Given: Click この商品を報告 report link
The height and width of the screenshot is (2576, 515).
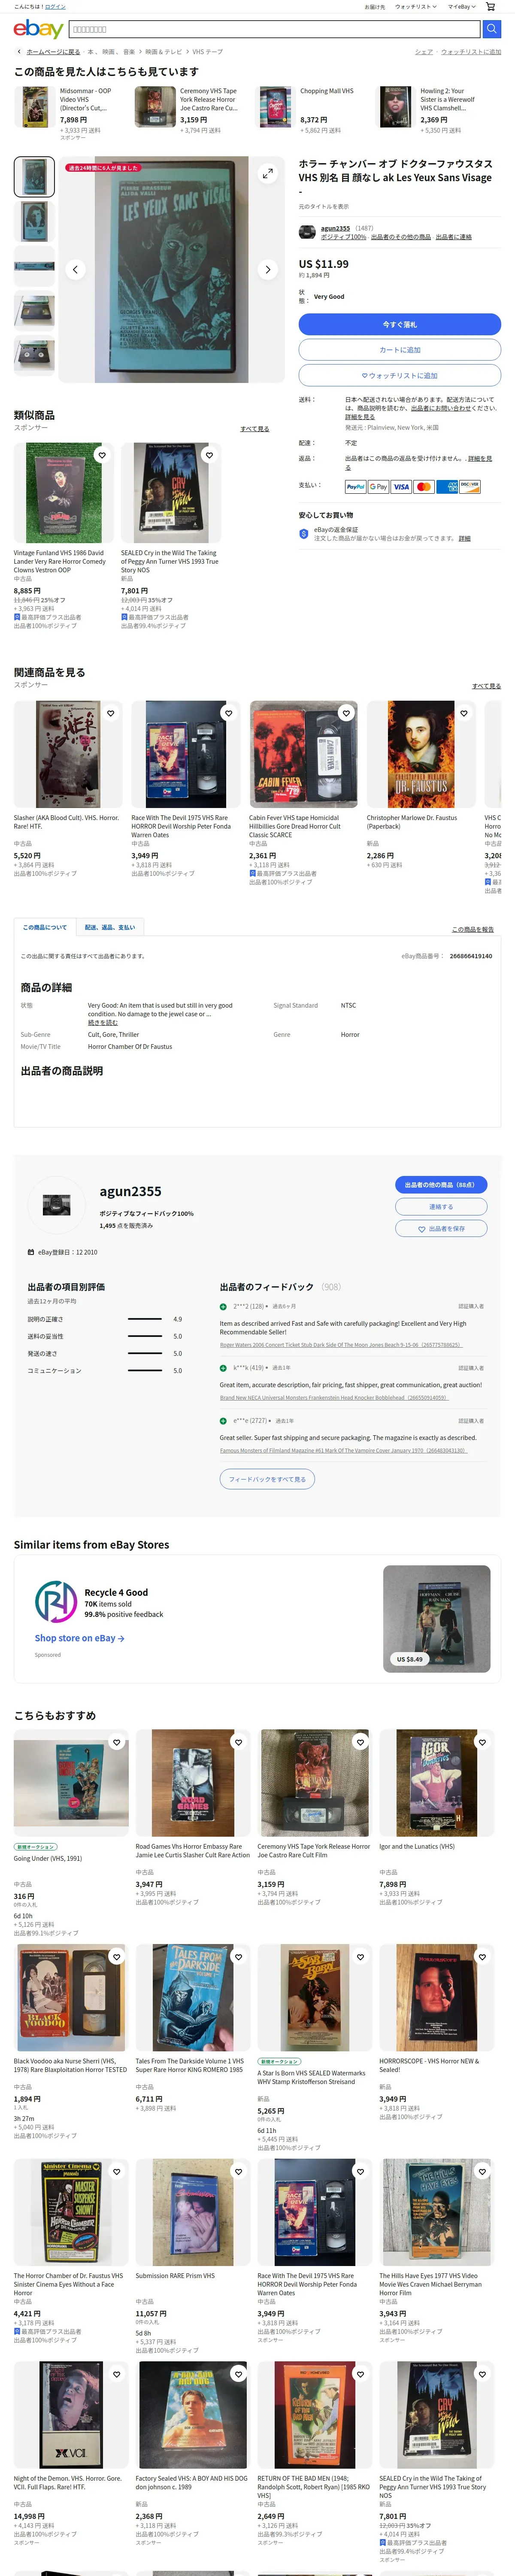Looking at the screenshot, I should 472,929.
